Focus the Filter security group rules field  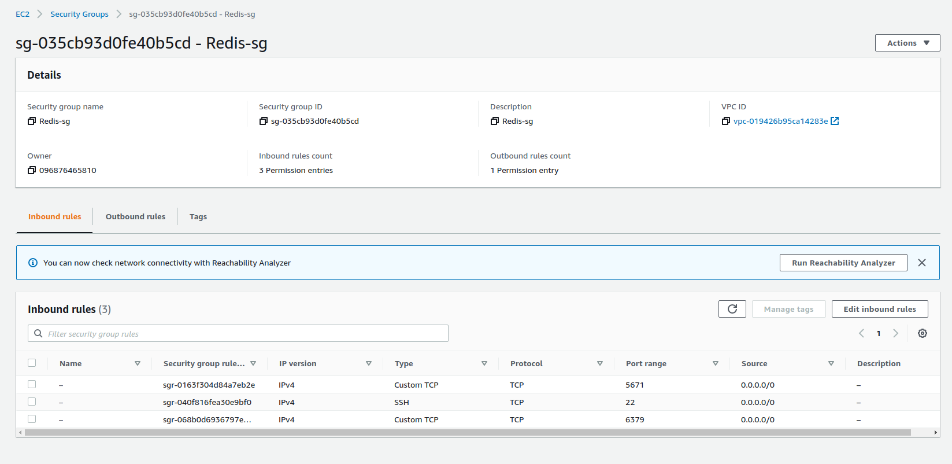pyautogui.click(x=238, y=333)
